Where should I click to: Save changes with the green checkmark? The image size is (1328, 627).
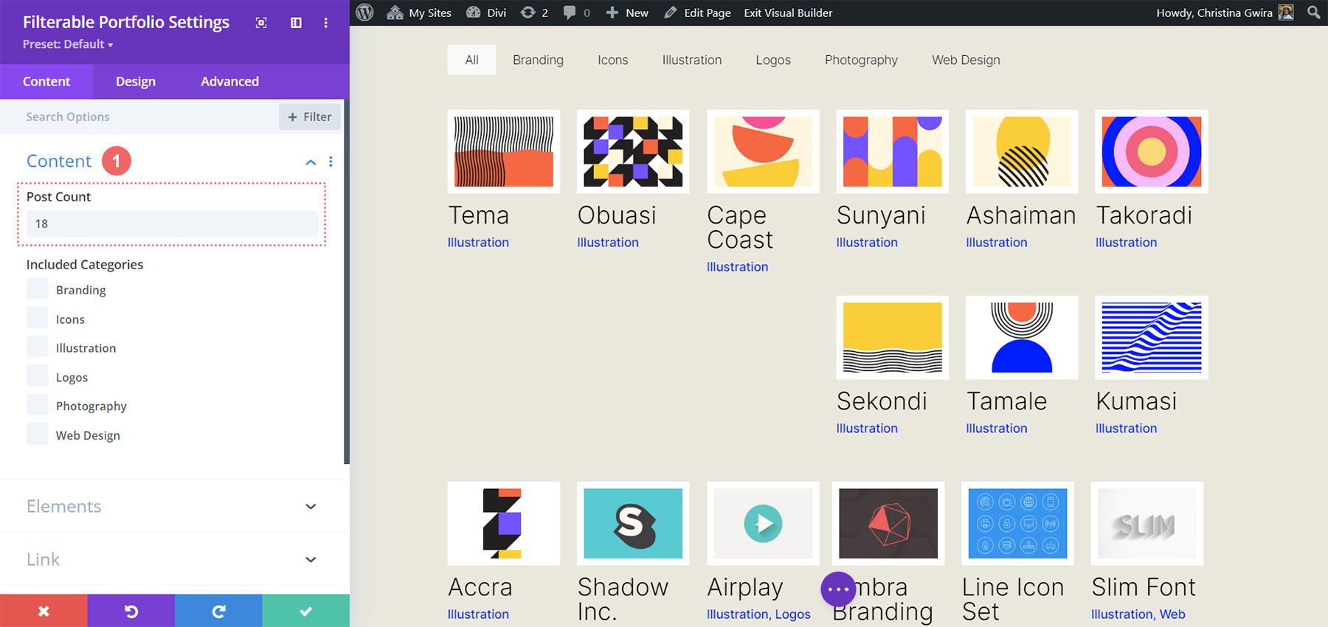pyautogui.click(x=305, y=611)
